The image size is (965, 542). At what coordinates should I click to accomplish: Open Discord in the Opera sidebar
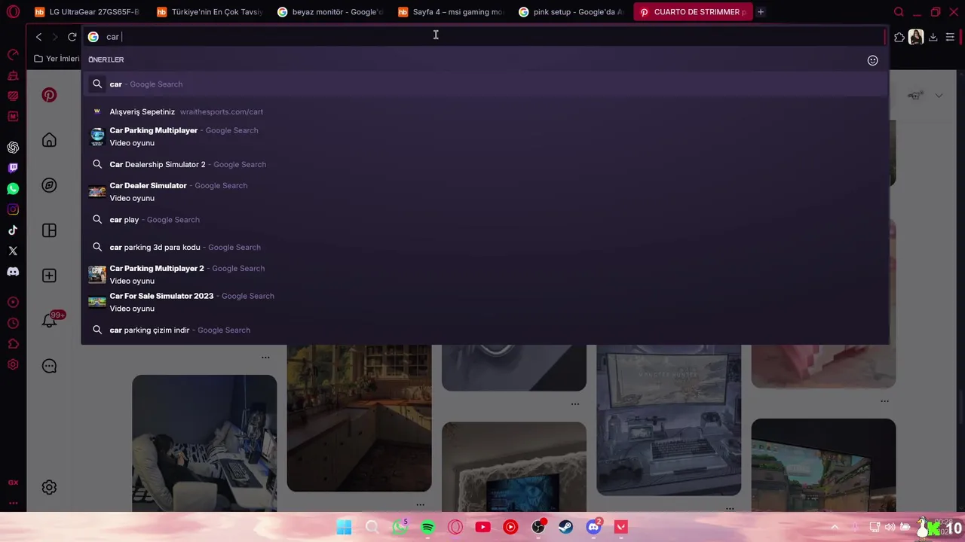[13, 272]
